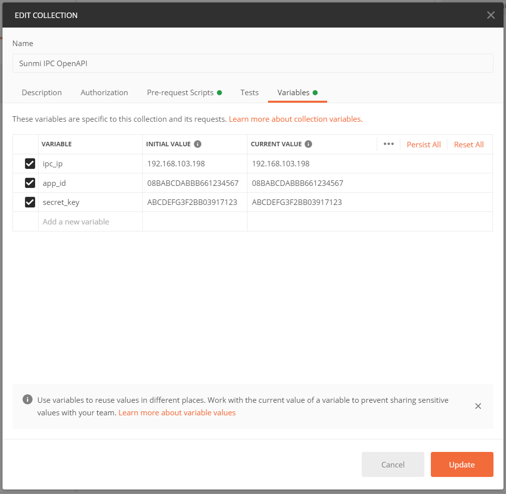Edit ipc_ip initial value 192.168.103.198
Viewport: 506px width, 494px height.
(194, 164)
